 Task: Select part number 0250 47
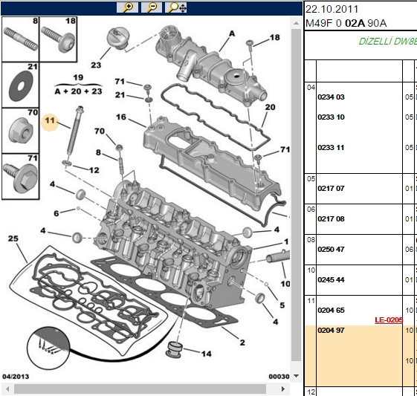(x=331, y=250)
